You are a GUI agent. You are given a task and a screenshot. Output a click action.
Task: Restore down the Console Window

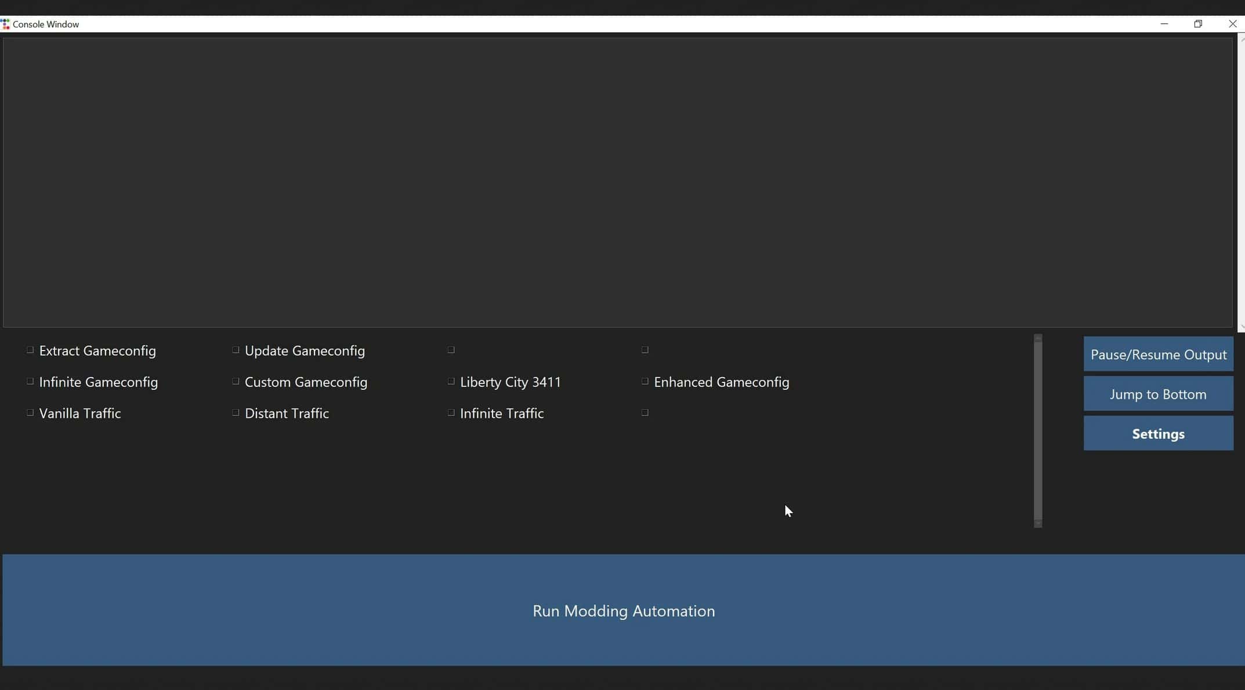pyautogui.click(x=1198, y=24)
